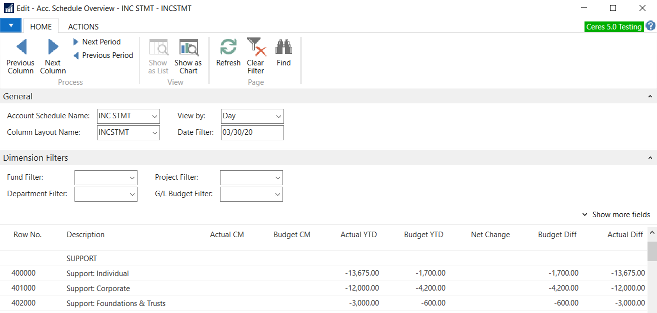The width and height of the screenshot is (657, 313).
Task: Open the Fund Filter dropdown
Action: [131, 177]
